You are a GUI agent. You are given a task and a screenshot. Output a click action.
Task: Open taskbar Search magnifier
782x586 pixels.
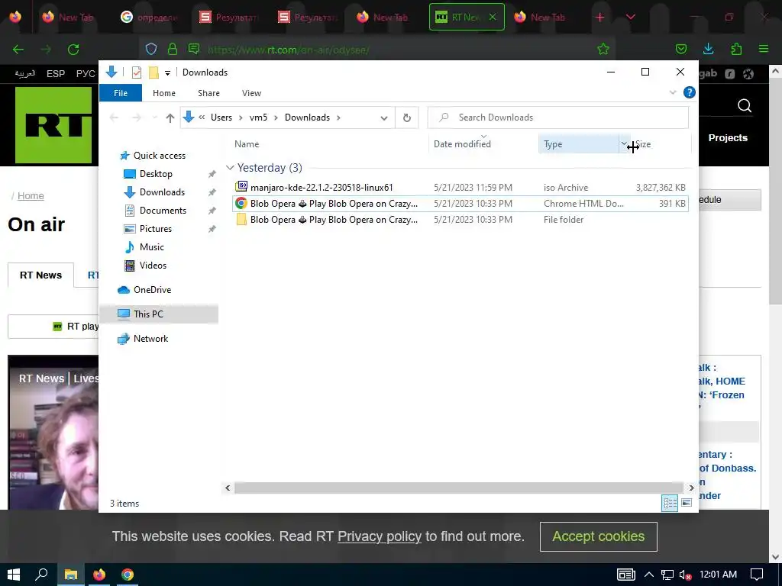tap(41, 575)
